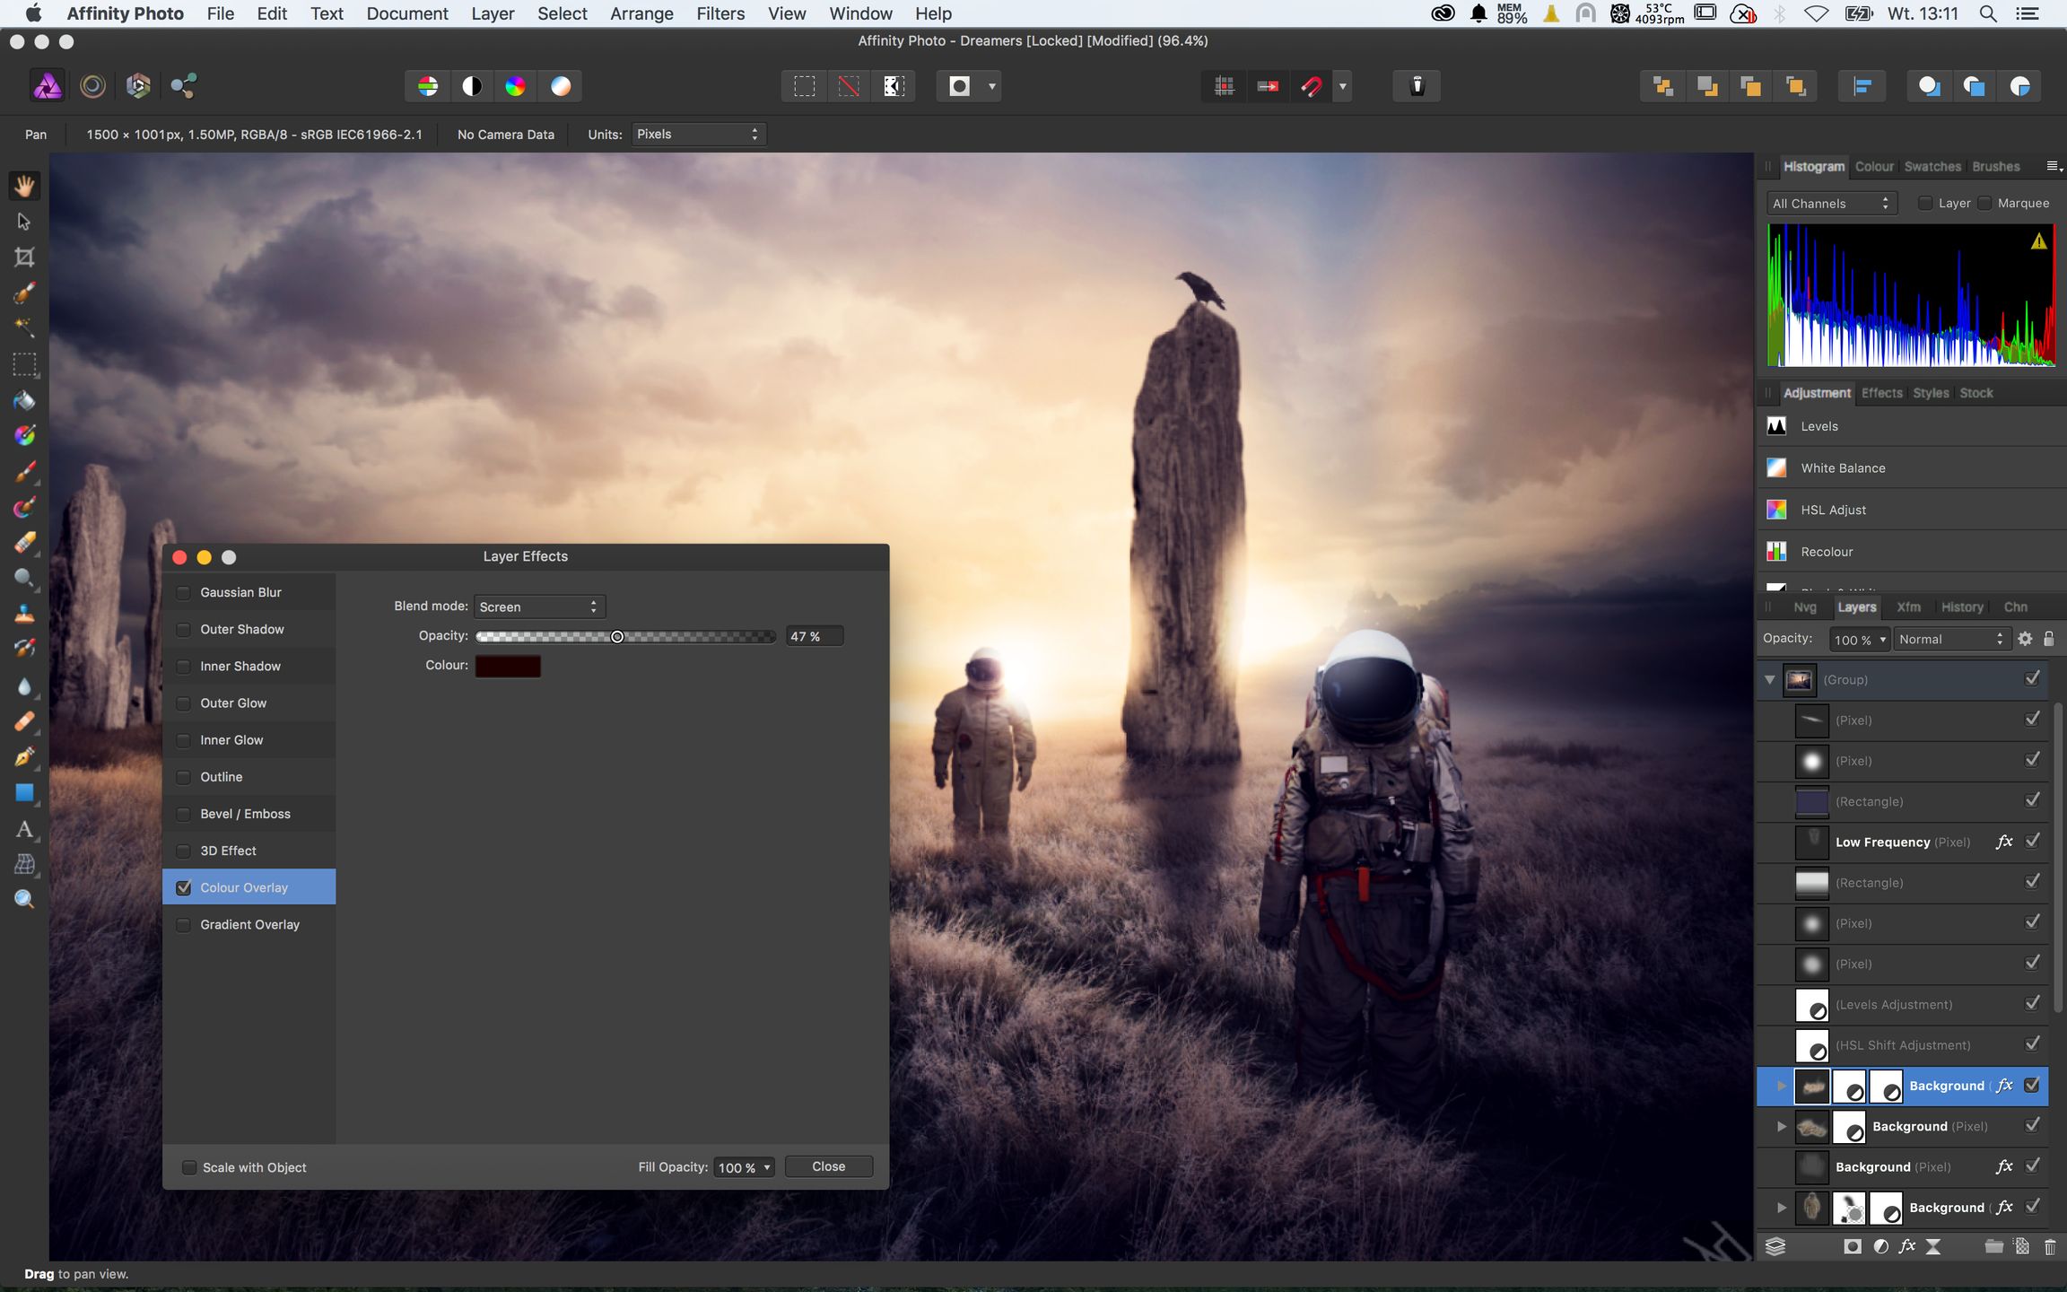2067x1292 pixels.
Task: Open the Fill Opacity dropdown
Action: point(745,1167)
